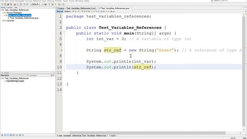Select Test_Variables_References.java in project tree
The width and height of the screenshot is (247, 139).
[x=24, y=18]
